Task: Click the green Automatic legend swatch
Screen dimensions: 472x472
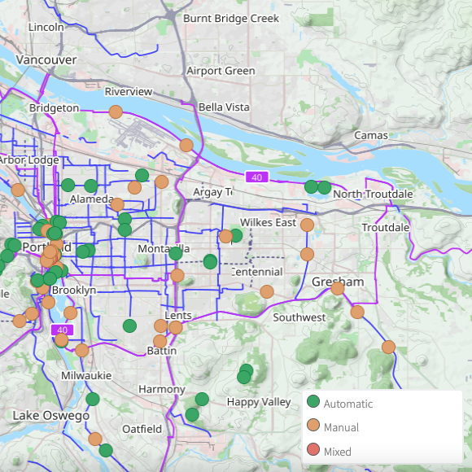Action: pos(313,401)
